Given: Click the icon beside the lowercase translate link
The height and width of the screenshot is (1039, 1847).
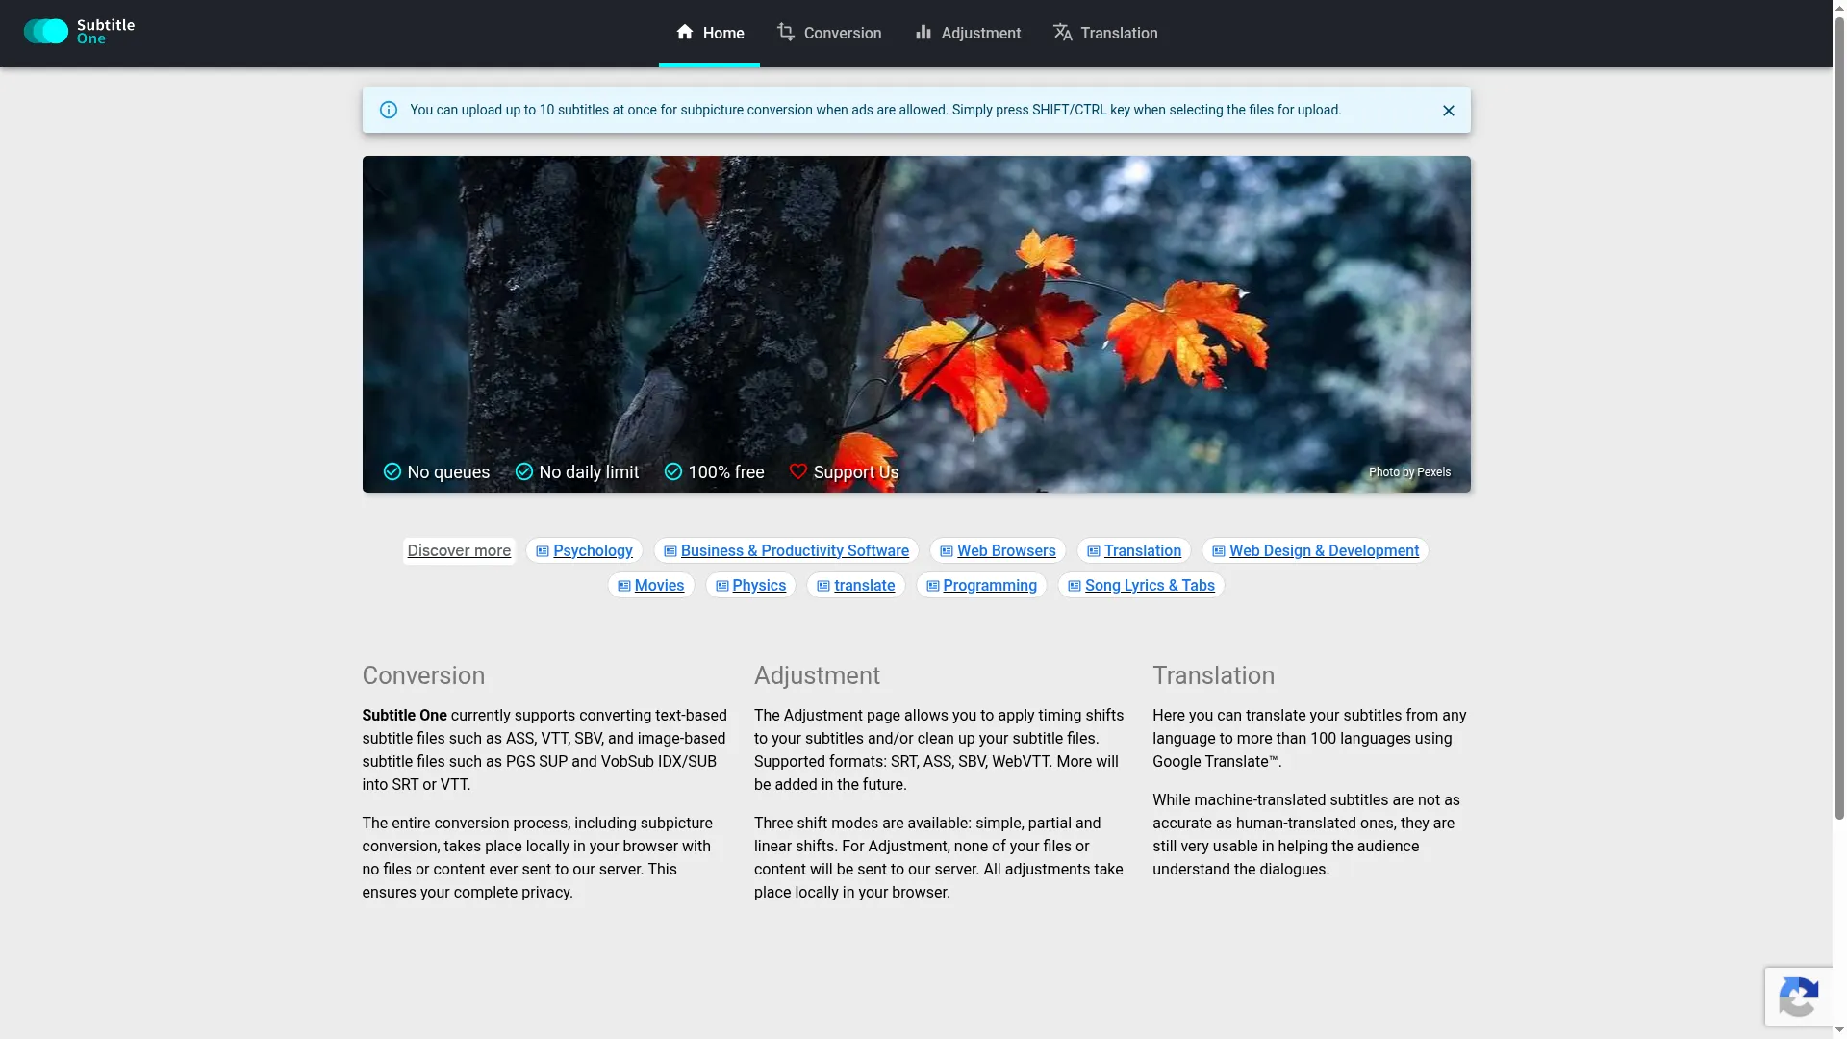Looking at the screenshot, I should tap(823, 586).
